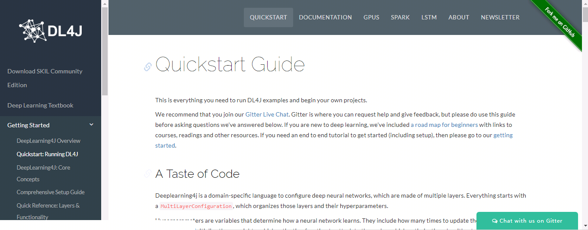This screenshot has height=230, width=588.
Task: Open the ABOUT nav item
Action: point(459,17)
